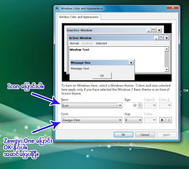Click the Window Text in preview
189x169 pixels.
click(79, 50)
